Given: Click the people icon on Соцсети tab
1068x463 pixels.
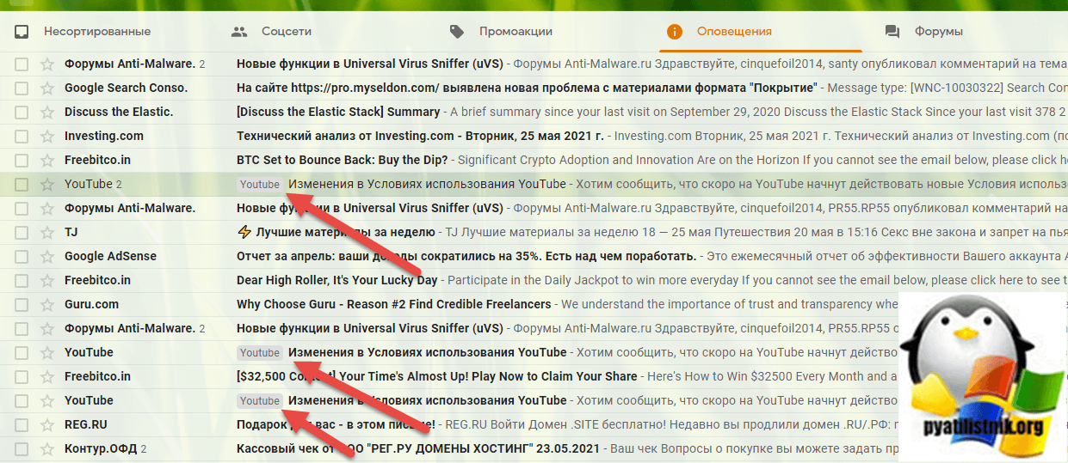Looking at the screenshot, I should point(239,32).
